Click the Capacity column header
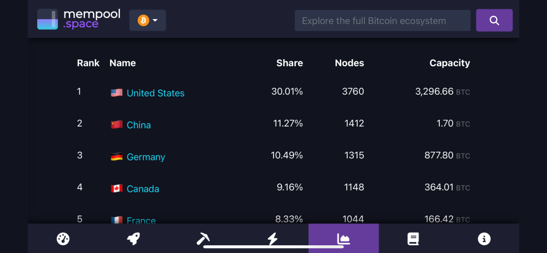The image size is (547, 253). pyautogui.click(x=450, y=63)
